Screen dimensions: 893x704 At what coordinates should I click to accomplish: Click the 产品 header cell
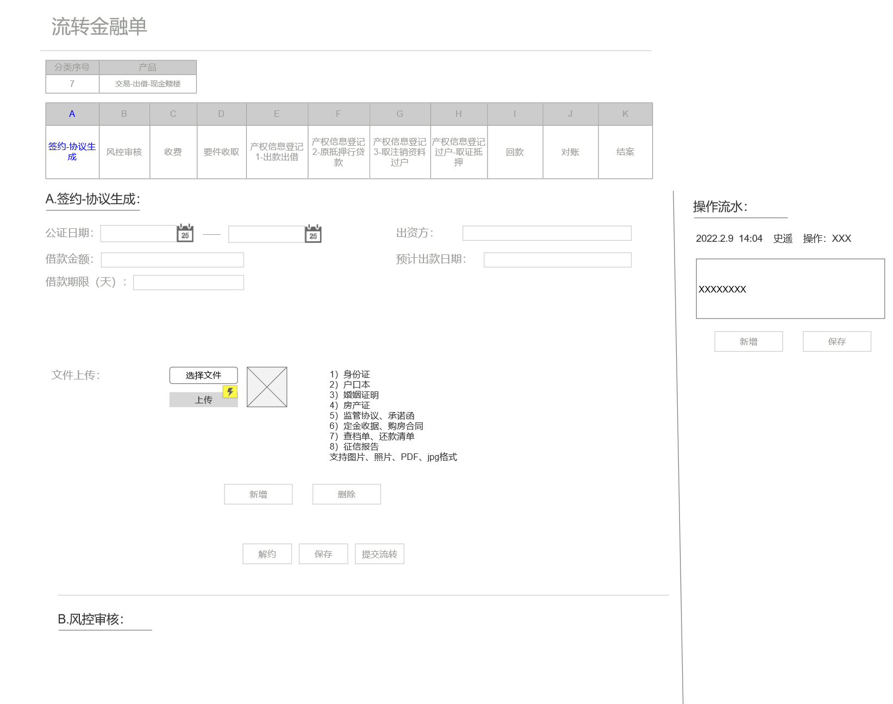148,67
